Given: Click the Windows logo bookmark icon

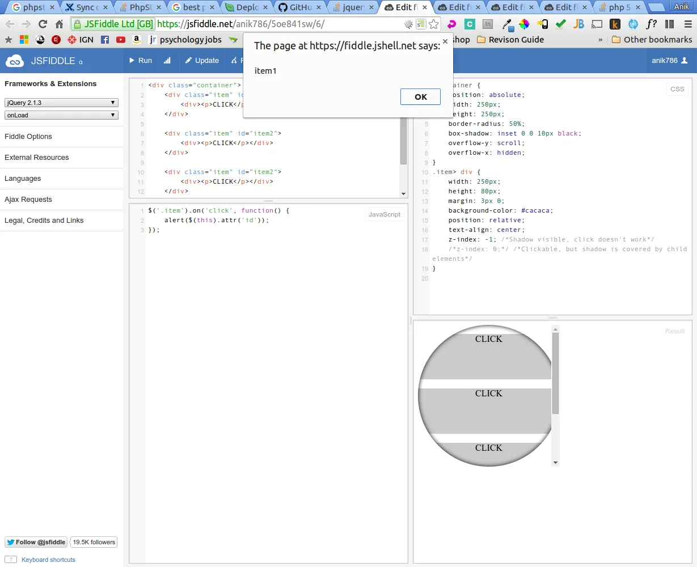Looking at the screenshot, I should coord(24,40).
